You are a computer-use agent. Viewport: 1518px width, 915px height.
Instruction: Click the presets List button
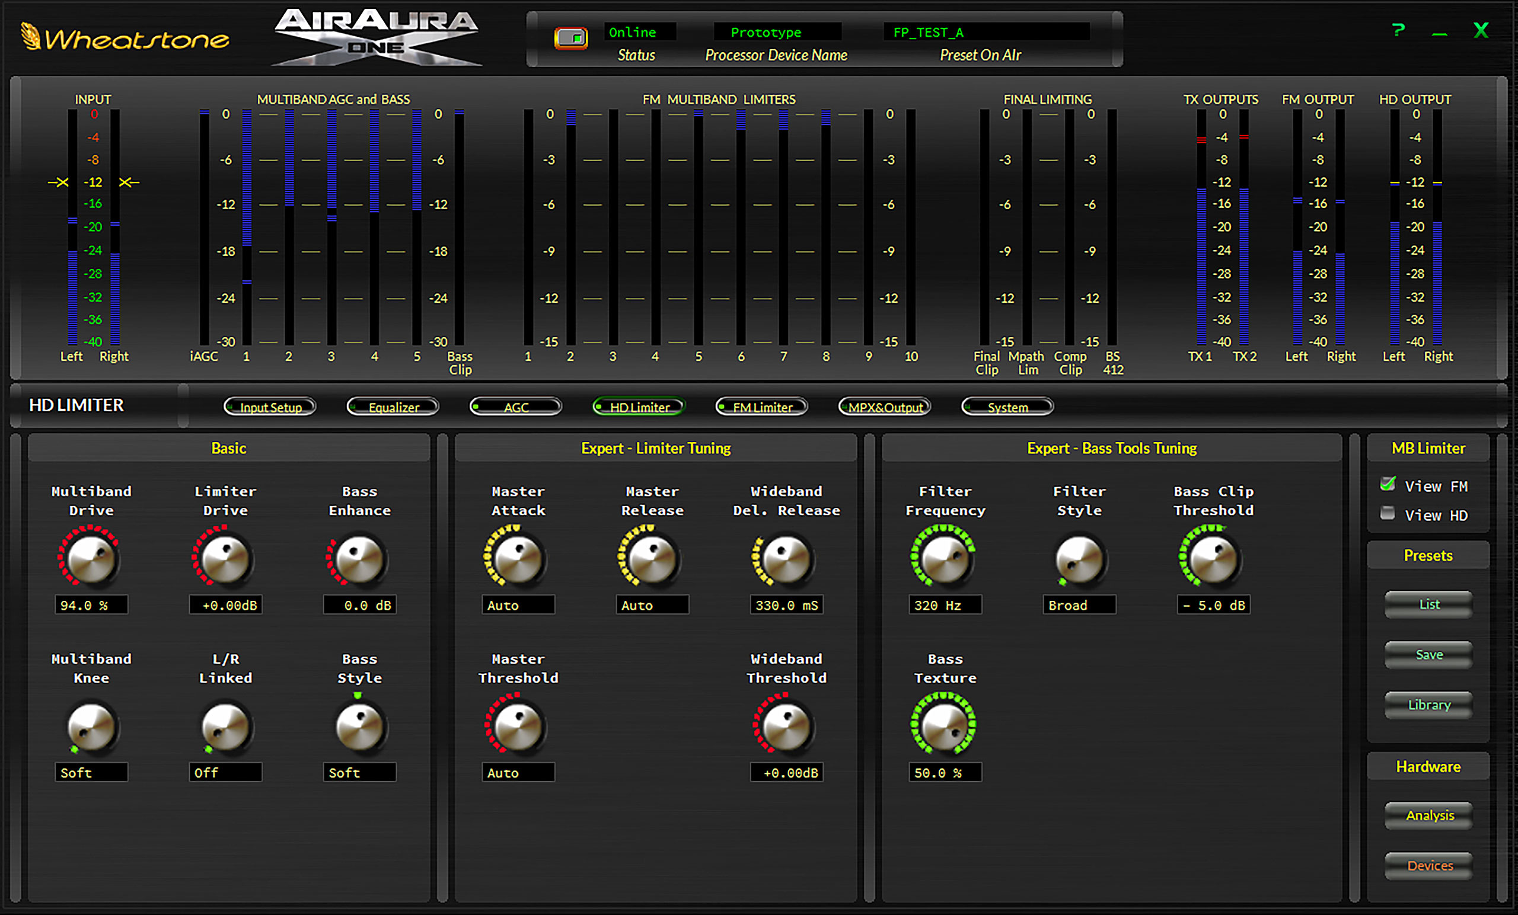[x=1428, y=604]
